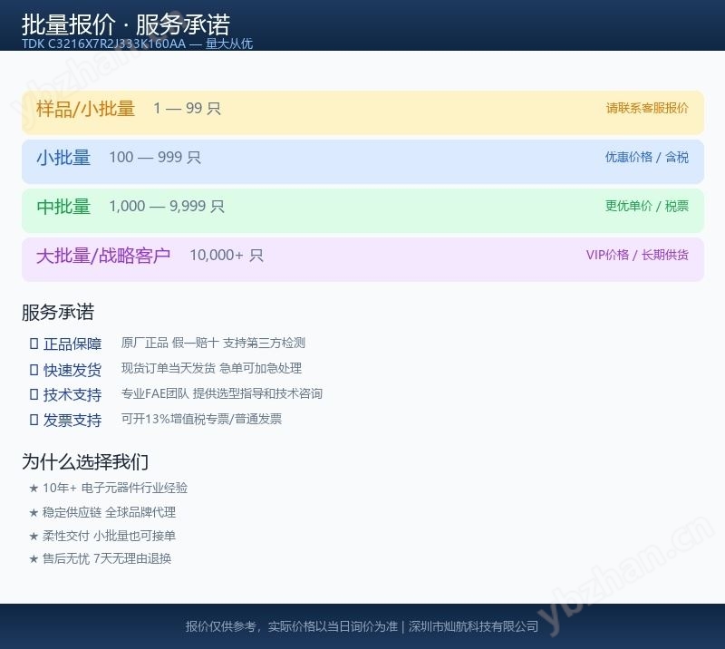Click the 快速发货 label

point(72,370)
